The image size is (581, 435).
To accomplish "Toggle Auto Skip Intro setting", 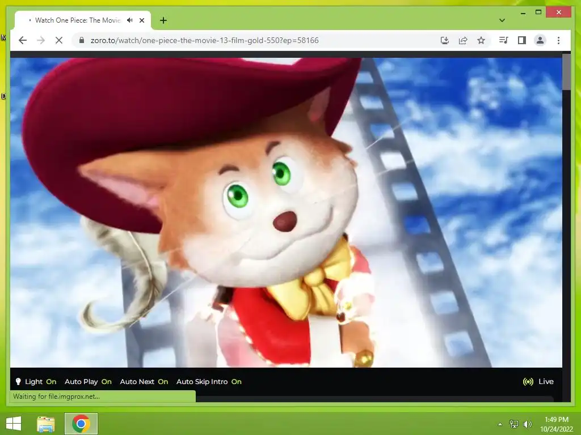I will click(209, 382).
